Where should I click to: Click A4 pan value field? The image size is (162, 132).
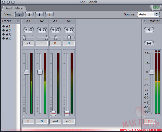(69, 43)
